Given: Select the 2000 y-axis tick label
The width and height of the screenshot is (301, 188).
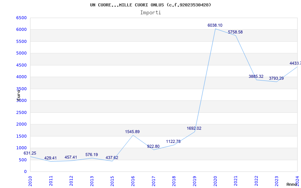Looking at the screenshot, I should pyautogui.click(x=21, y=124).
